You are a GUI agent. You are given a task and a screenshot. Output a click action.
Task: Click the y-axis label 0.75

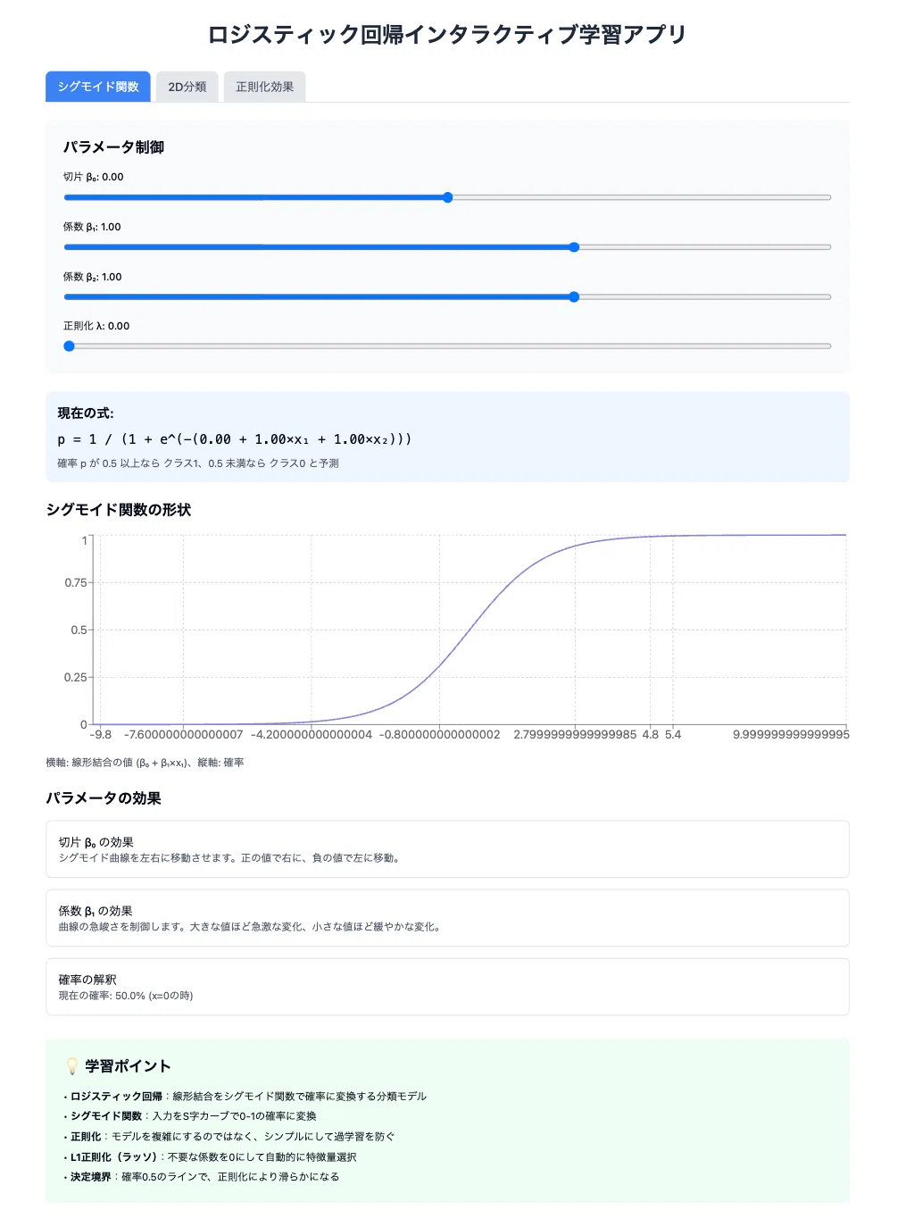coord(76,582)
